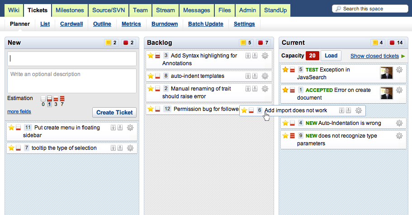Open gear menu for auto-indent templates ticket
The image size is (412, 215).
point(265,76)
